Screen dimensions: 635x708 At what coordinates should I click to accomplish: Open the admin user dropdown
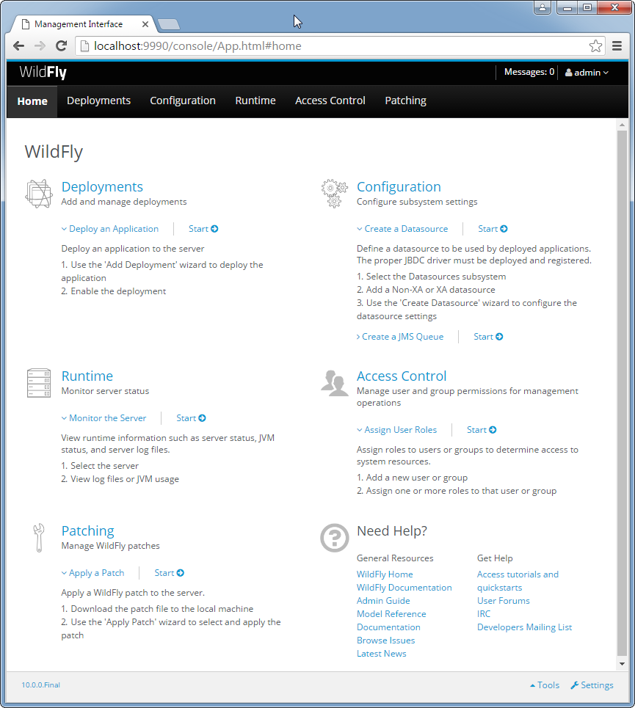pos(587,73)
